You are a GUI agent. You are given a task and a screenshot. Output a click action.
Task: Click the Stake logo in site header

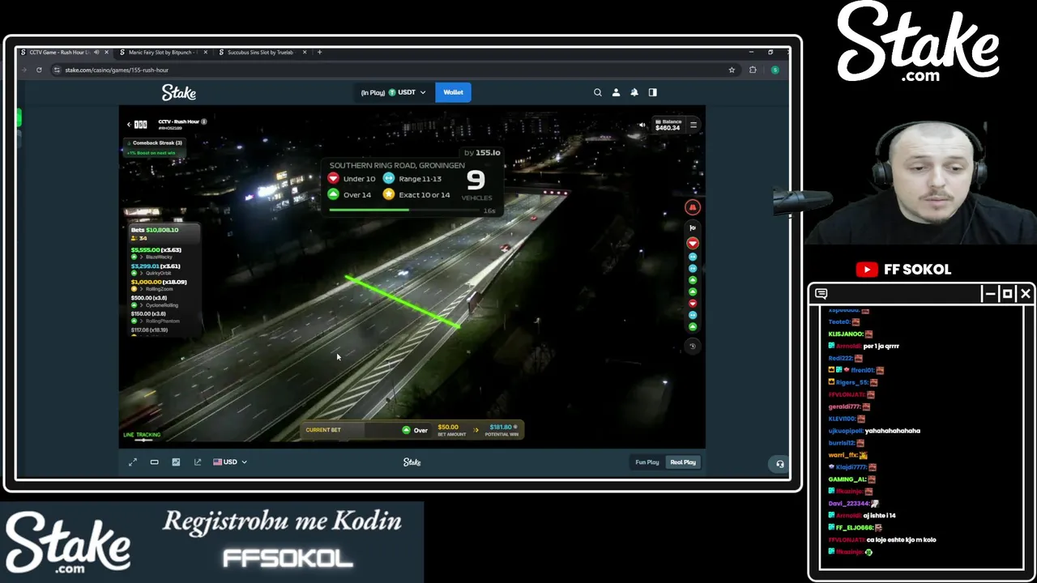coord(179,92)
